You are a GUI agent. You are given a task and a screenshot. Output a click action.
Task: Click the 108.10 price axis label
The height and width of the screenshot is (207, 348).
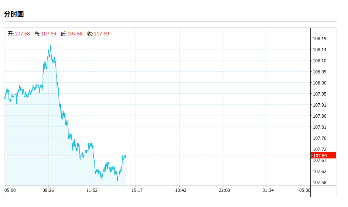click(320, 61)
